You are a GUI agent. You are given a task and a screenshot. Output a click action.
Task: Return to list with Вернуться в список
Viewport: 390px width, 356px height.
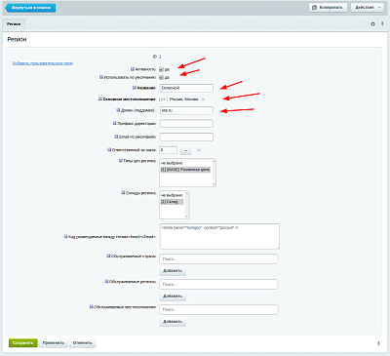pos(30,8)
